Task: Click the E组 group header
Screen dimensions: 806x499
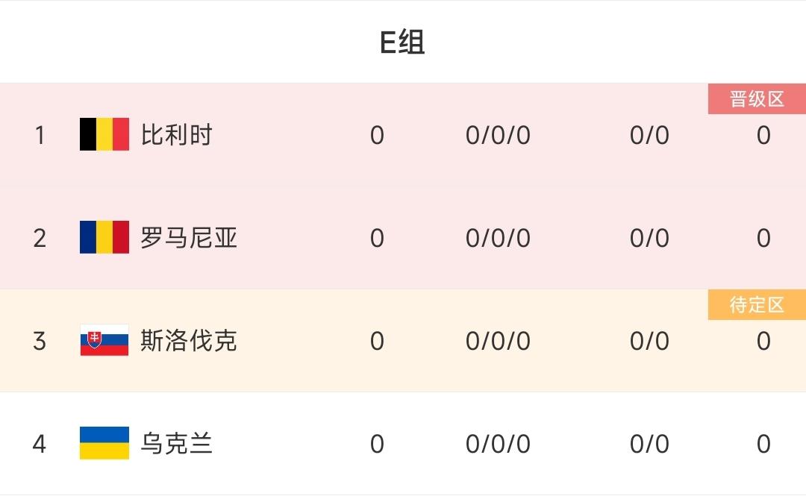Action: point(402,43)
